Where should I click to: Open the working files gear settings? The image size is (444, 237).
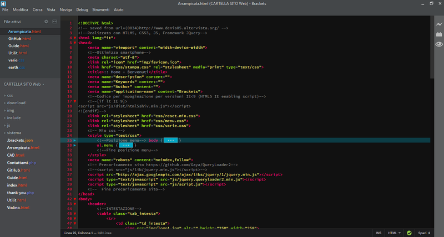click(46, 22)
